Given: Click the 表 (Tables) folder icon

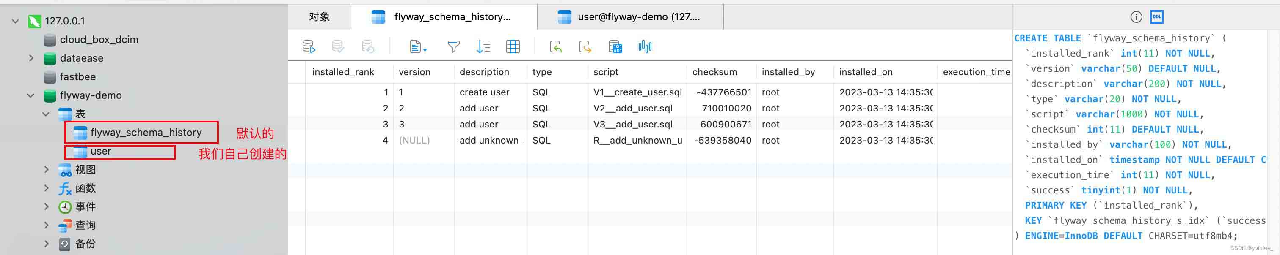Looking at the screenshot, I should (65, 114).
